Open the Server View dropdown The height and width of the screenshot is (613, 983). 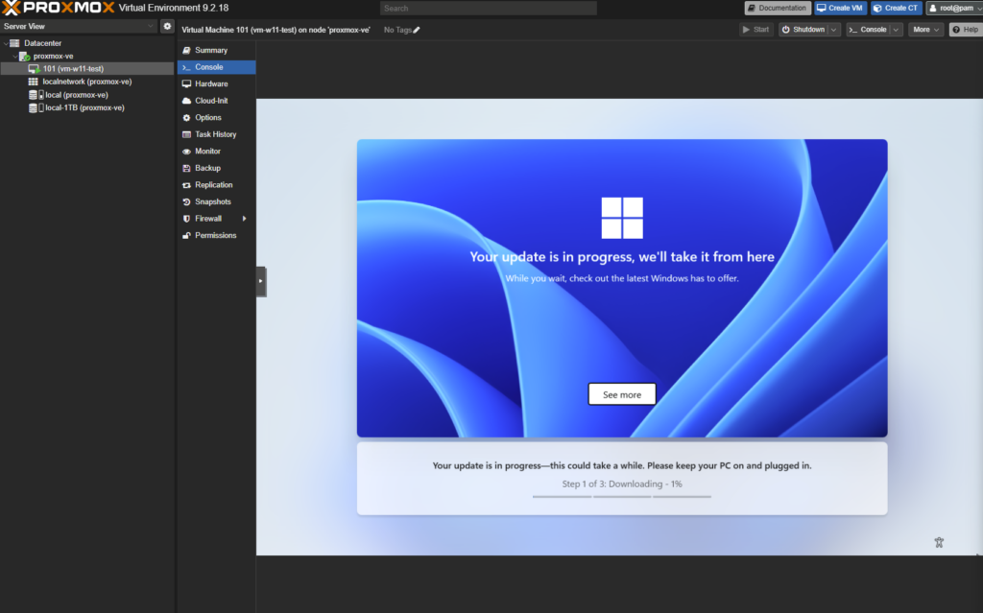click(79, 26)
